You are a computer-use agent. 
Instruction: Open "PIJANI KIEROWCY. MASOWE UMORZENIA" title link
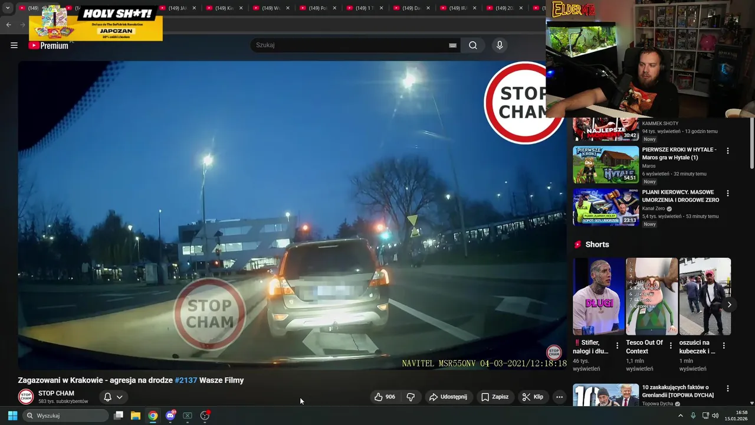681,196
